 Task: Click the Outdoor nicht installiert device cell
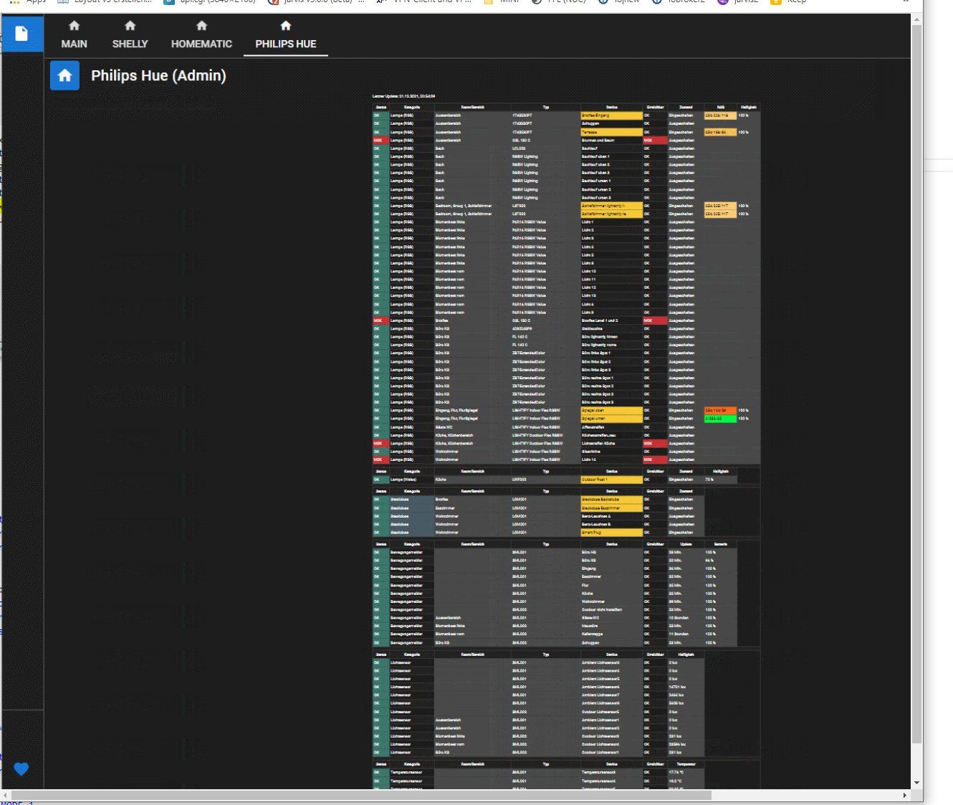pos(611,610)
